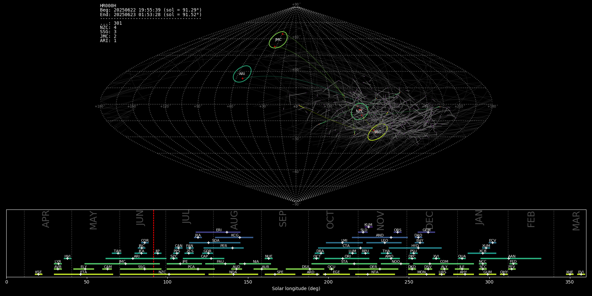
Task: Click the AAN shower label in timeline
Action: click(x=512, y=256)
